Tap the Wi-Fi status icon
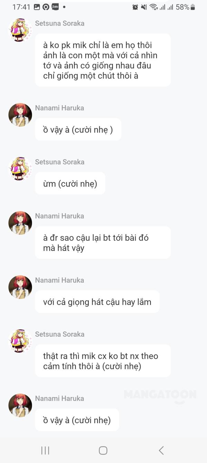The height and width of the screenshot is (463, 207). [154, 7]
